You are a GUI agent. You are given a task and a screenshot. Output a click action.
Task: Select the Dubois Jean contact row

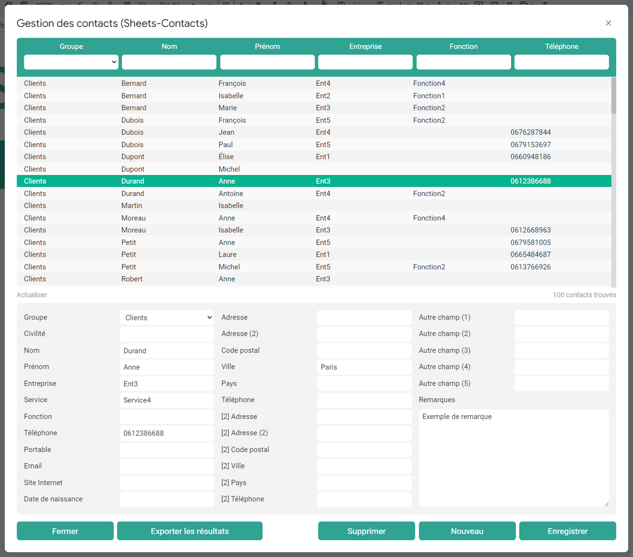pos(314,132)
